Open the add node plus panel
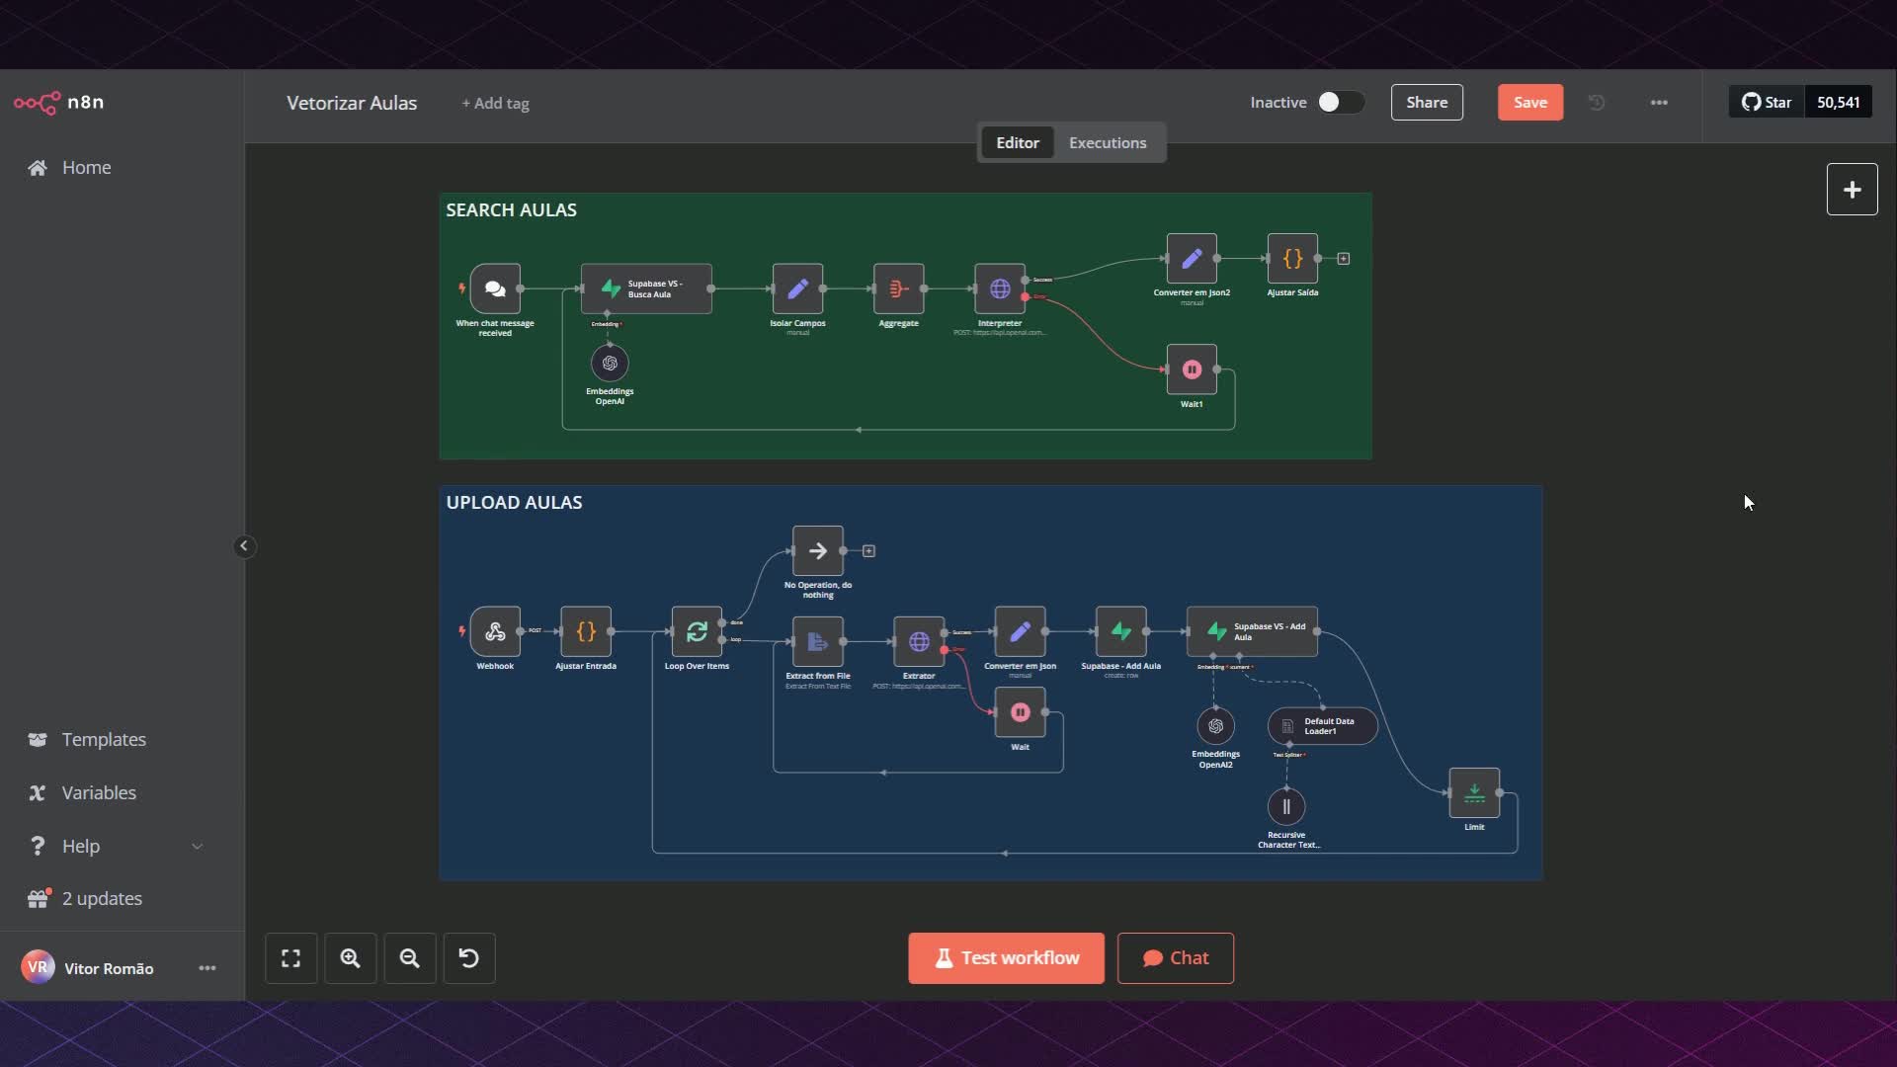The image size is (1897, 1067). 1851,190
